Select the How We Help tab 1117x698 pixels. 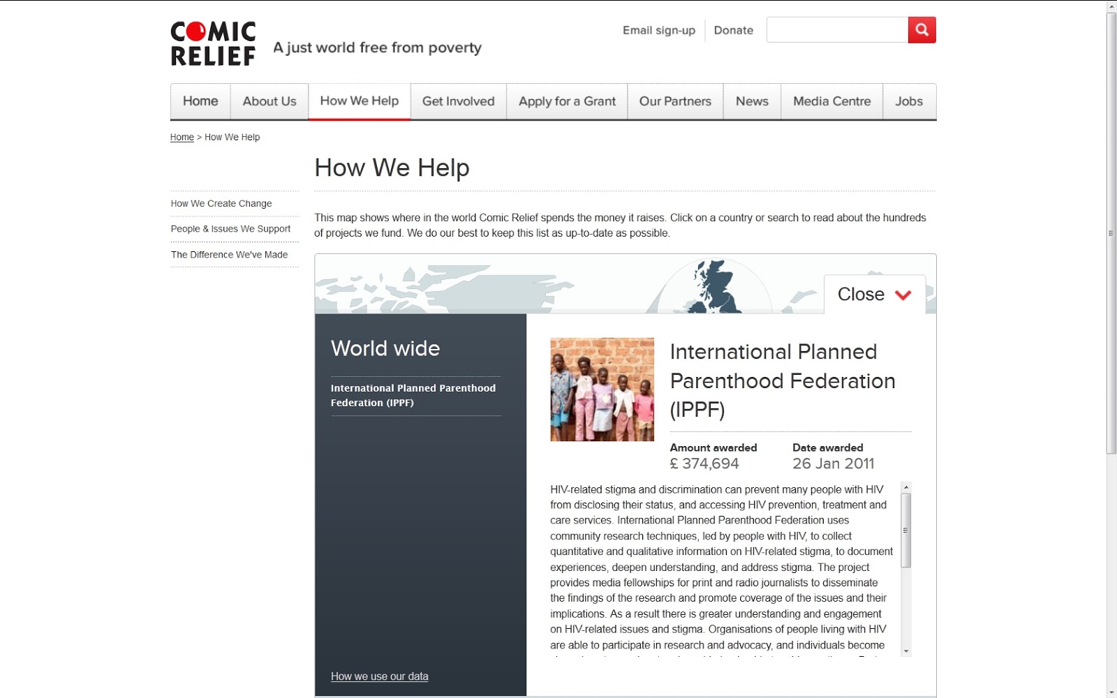[360, 101]
